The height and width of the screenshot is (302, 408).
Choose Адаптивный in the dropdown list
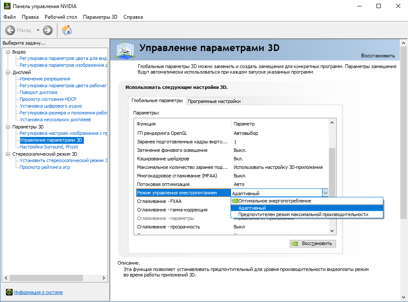coord(307,208)
